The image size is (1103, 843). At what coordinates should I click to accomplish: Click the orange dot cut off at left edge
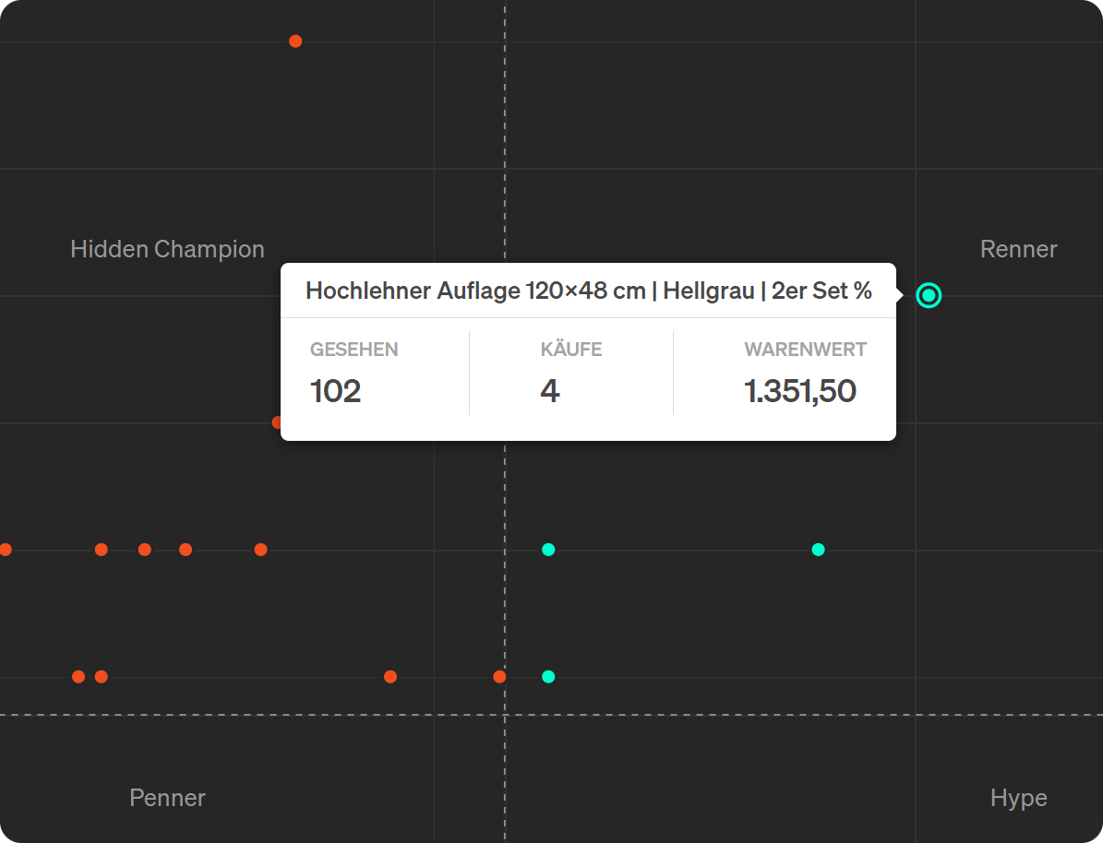tap(5, 550)
